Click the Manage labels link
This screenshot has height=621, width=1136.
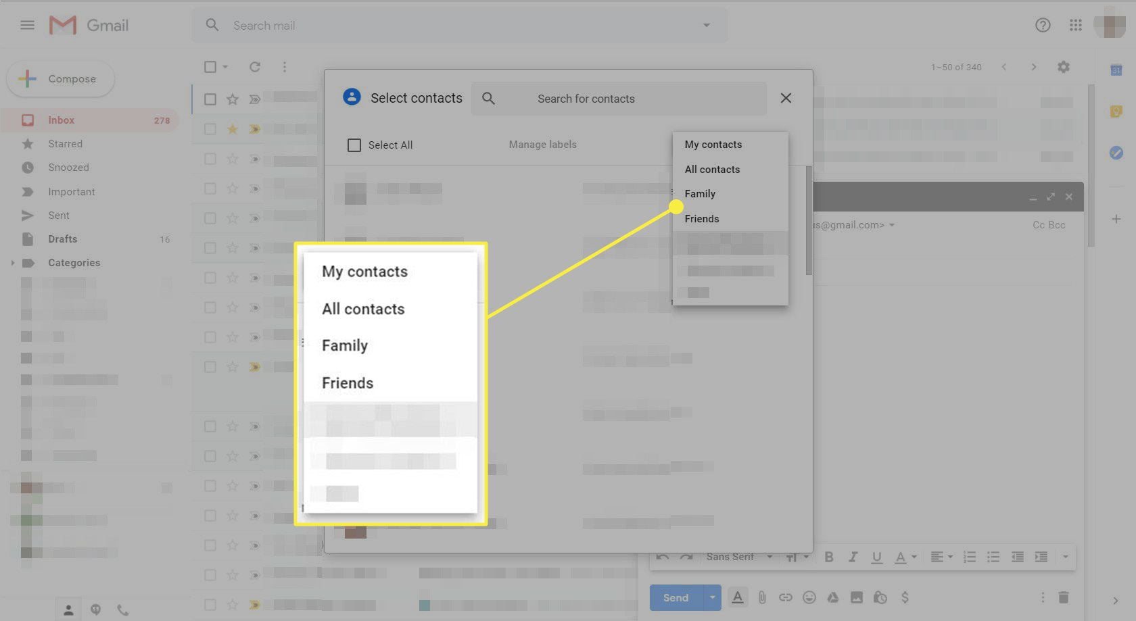542,145
